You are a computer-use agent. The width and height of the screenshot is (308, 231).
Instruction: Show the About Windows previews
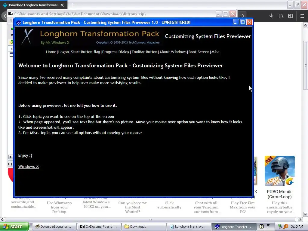[173, 52]
